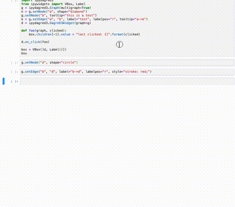The image size is (235, 207).
Task: Click the final standalone box line
Action: click(24, 53)
